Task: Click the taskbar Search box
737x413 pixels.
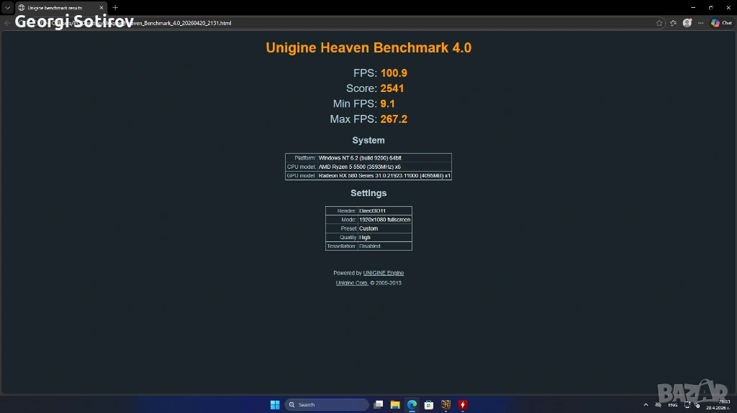Action: [x=327, y=404]
